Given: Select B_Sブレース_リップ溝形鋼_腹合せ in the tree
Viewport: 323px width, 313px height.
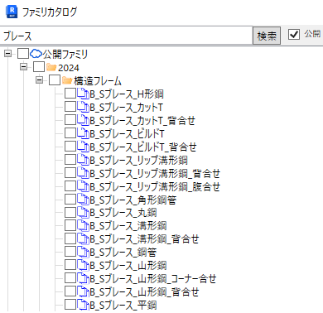Looking at the screenshot, I should 155,186.
